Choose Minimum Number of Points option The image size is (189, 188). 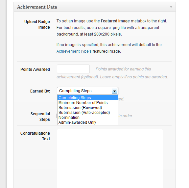tap(88, 103)
